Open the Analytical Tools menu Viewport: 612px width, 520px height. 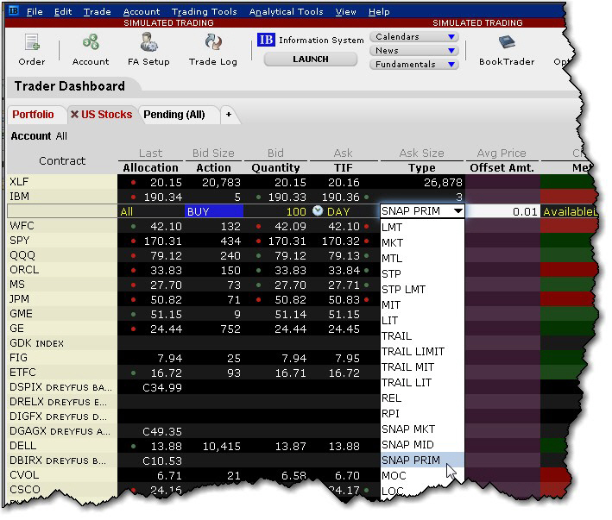286,12
